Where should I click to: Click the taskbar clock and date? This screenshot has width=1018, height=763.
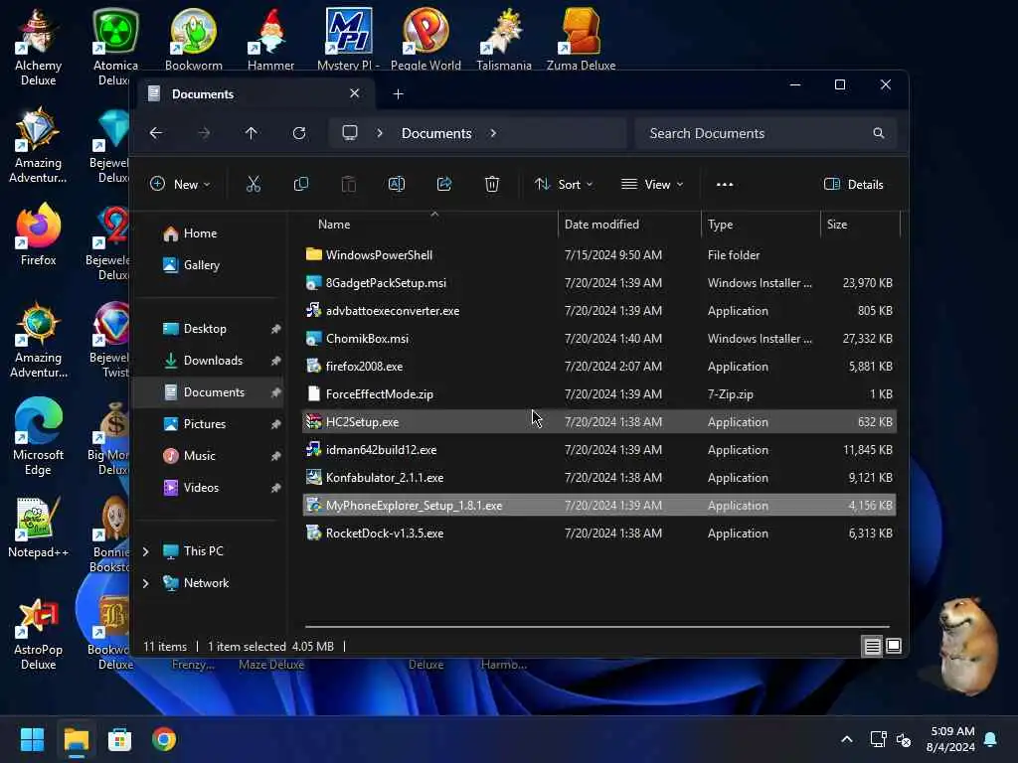click(x=950, y=739)
